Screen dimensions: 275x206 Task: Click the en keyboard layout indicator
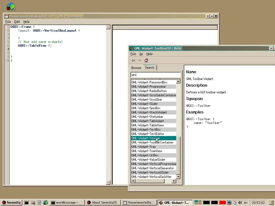click(245, 203)
